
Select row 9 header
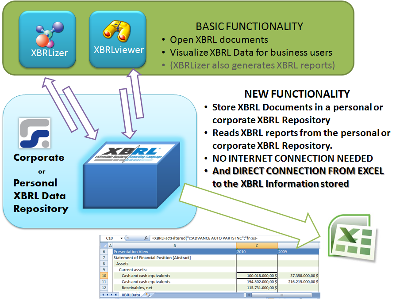pyautogui.click(x=104, y=269)
